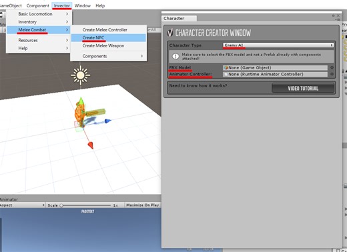Open the Component menu

[37, 5]
